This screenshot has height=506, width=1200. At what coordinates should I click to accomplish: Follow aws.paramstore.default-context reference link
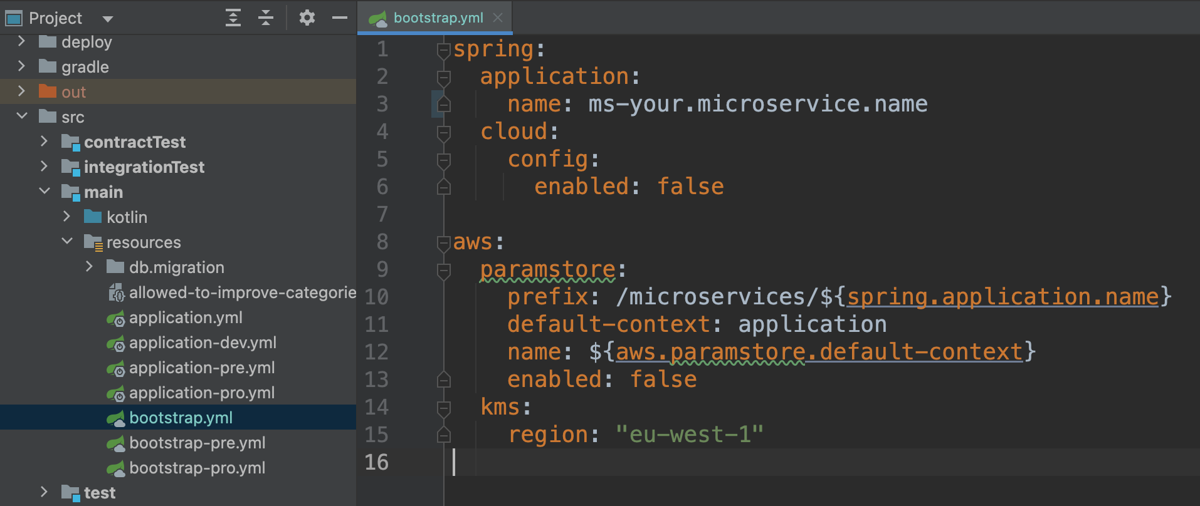[x=819, y=351]
